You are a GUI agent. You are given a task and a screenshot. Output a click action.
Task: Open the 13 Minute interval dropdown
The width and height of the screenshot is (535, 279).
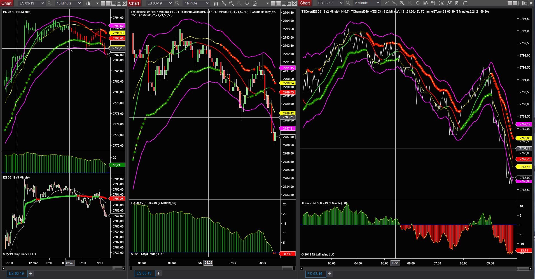coord(79,3)
